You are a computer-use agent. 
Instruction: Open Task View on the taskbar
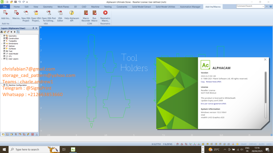64,149
